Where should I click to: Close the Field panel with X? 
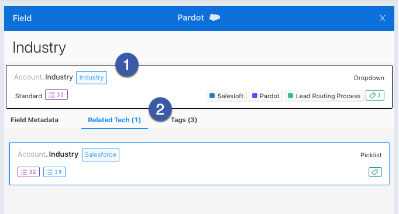382,18
